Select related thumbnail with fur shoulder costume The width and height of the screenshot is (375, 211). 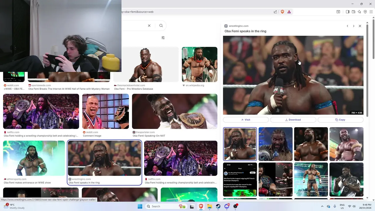tap(346, 144)
